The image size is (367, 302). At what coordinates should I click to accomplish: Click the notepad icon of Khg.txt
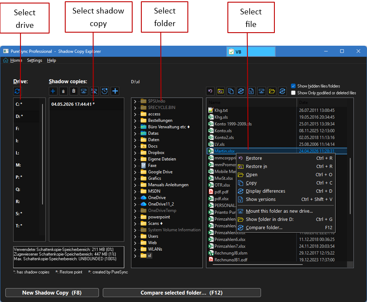point(210,110)
